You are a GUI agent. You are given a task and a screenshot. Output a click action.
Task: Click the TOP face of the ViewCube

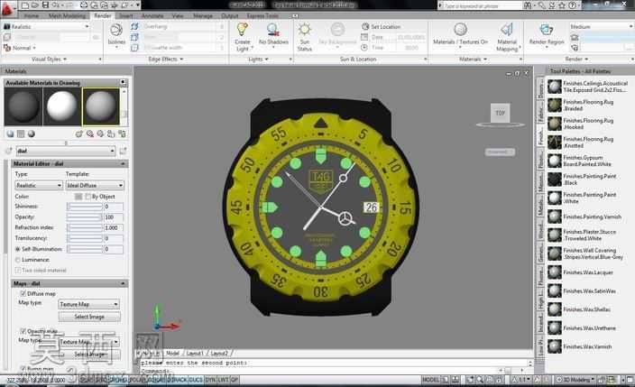500,113
